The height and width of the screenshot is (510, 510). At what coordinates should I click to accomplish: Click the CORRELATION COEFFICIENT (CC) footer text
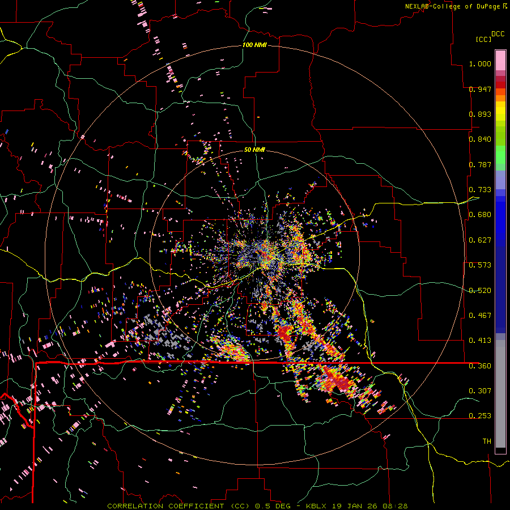click(x=178, y=506)
